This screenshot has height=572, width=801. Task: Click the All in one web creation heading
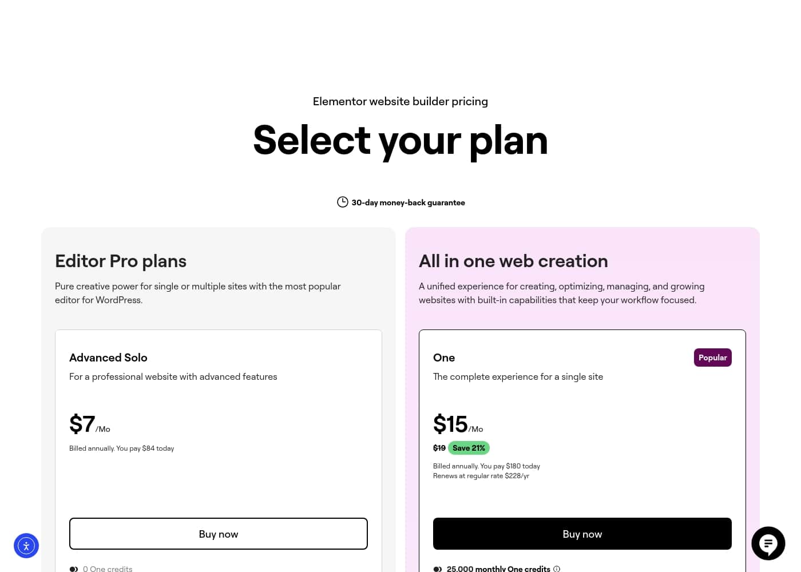tap(513, 261)
